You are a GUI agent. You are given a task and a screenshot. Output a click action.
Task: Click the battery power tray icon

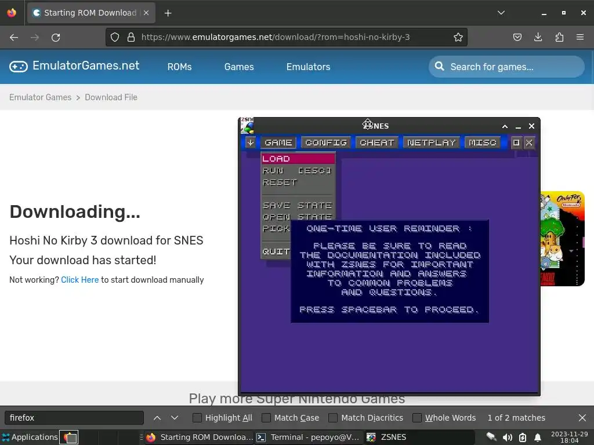point(523,437)
